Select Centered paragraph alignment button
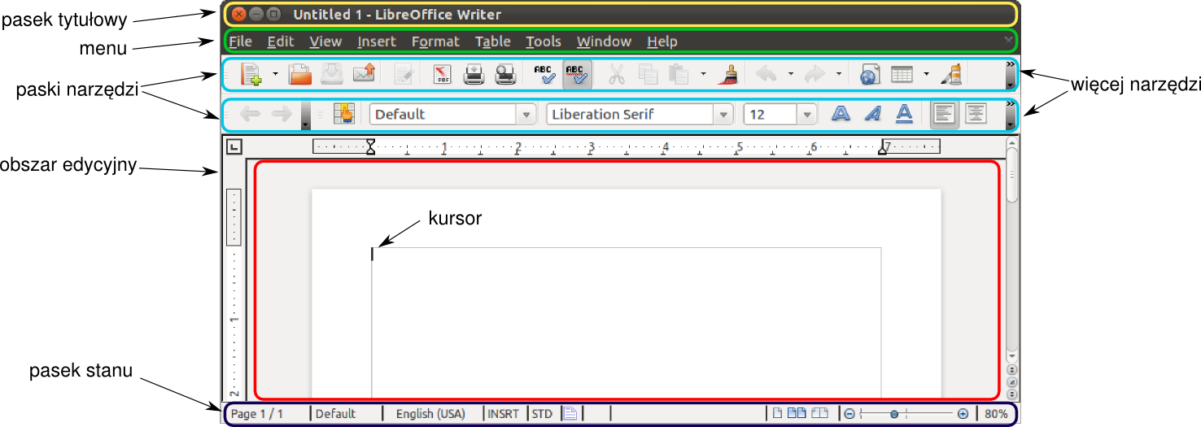 point(976,115)
